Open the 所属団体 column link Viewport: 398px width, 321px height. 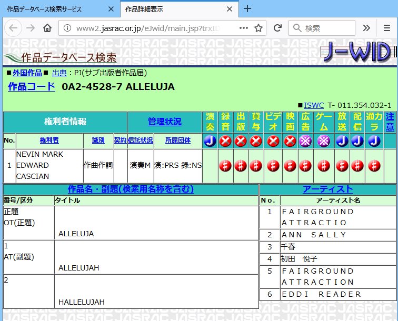(178, 141)
